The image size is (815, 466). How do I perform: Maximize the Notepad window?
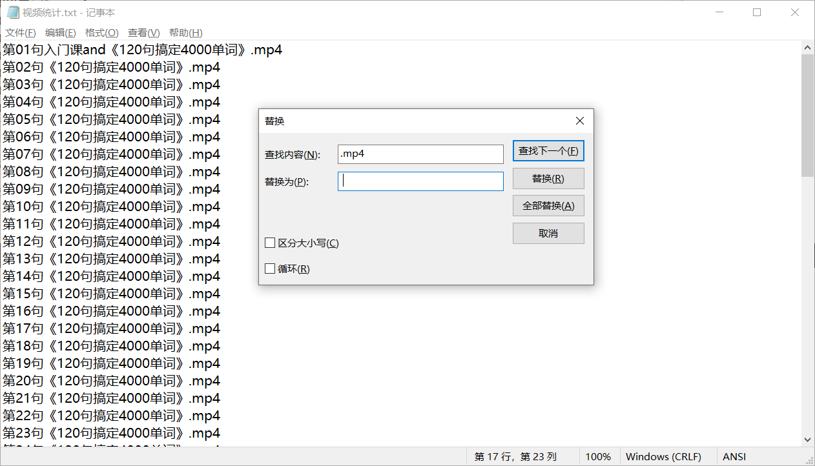(x=757, y=12)
